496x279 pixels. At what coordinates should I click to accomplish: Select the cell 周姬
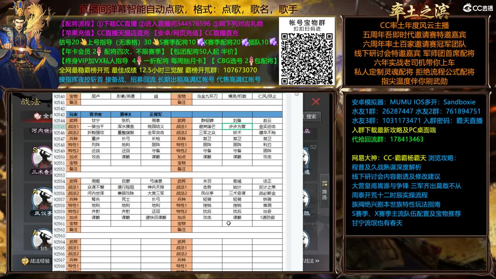(96, 181)
